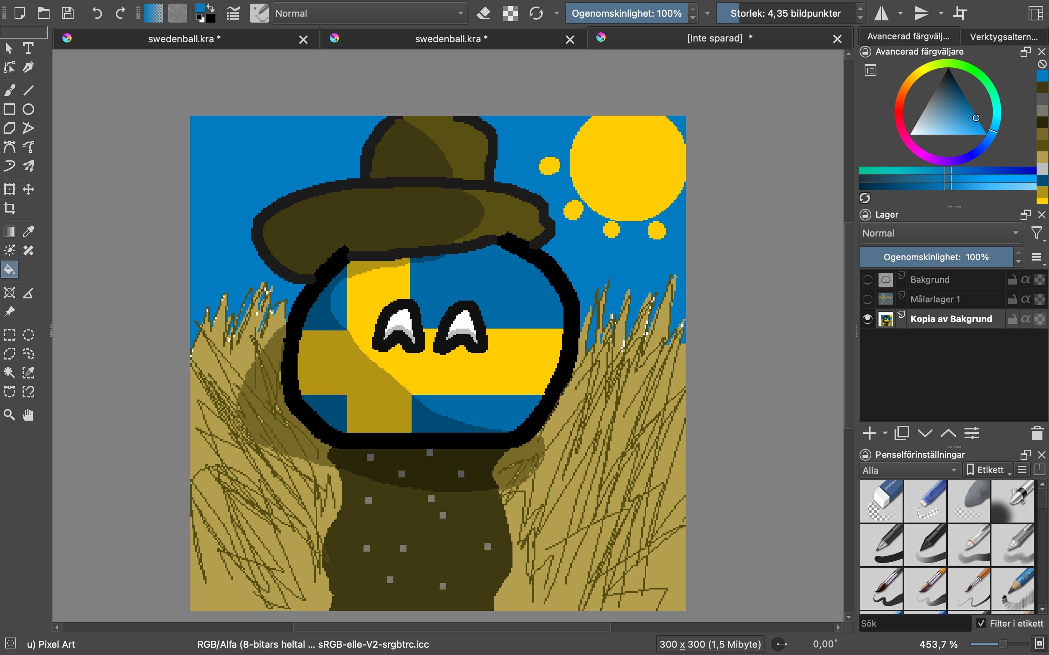Open the Etikett tag dropdown
Screen dimensions: 1049x655
click(987, 470)
